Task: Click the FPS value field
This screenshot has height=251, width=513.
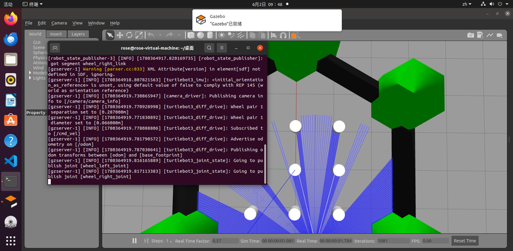Action: tap(435, 241)
